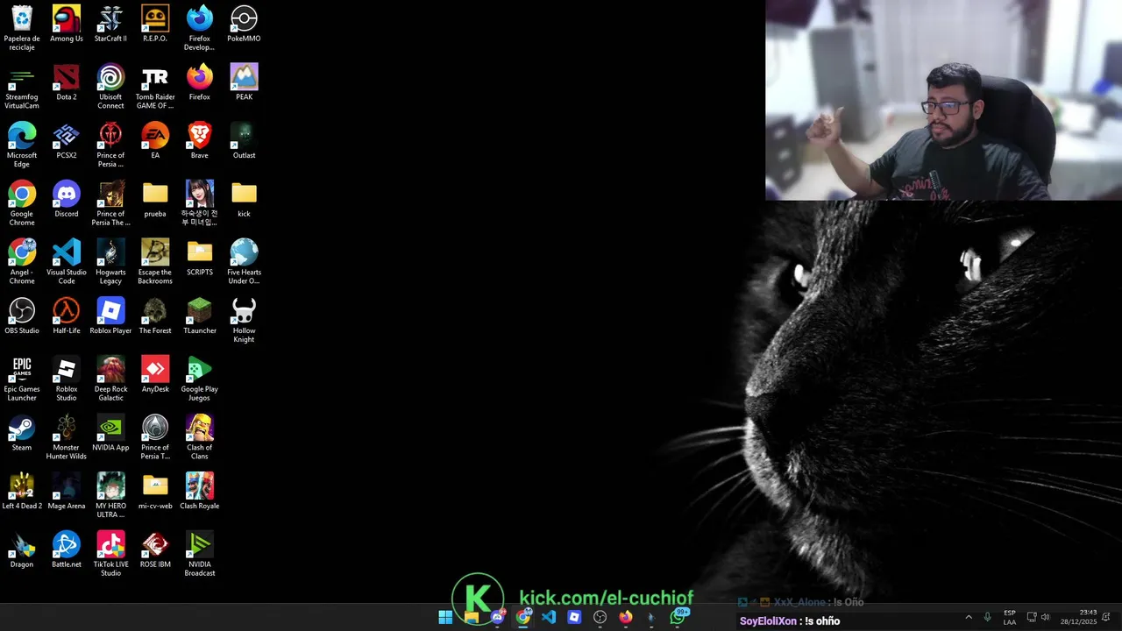Select Streamfog VirtualCam shortcut
The width and height of the screenshot is (1122, 631).
tap(22, 86)
